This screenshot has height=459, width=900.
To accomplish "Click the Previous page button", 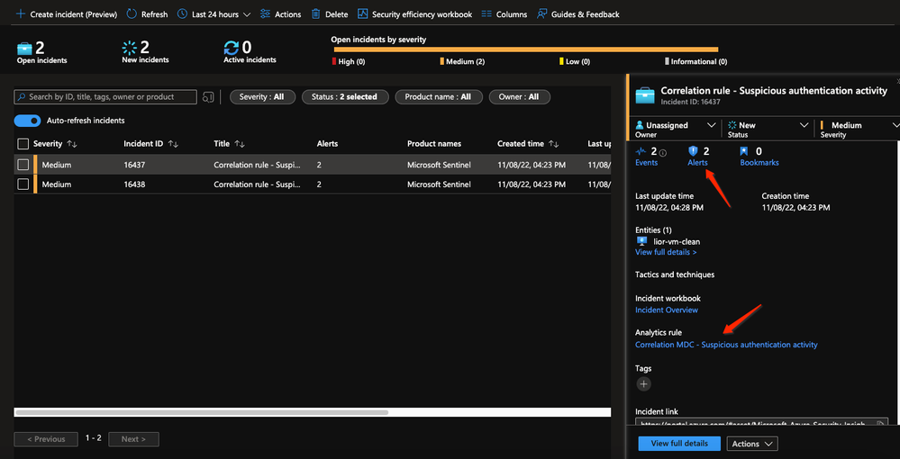I will pos(46,439).
